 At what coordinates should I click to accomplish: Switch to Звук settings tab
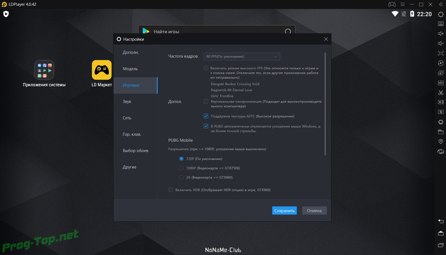[135, 102]
